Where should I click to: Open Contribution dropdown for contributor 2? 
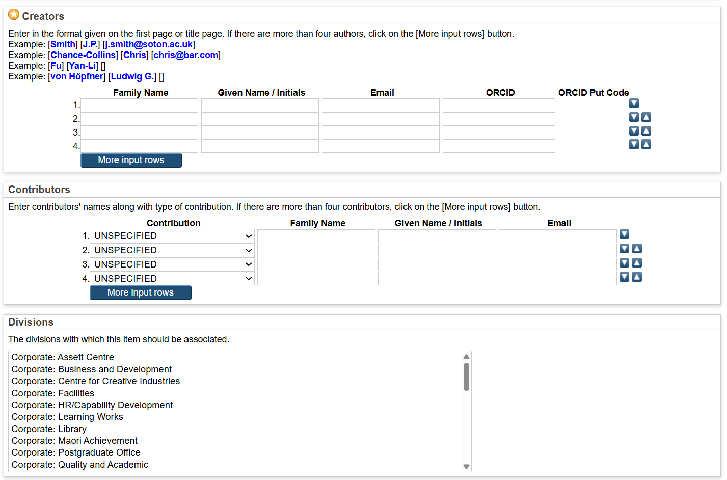[172, 250]
